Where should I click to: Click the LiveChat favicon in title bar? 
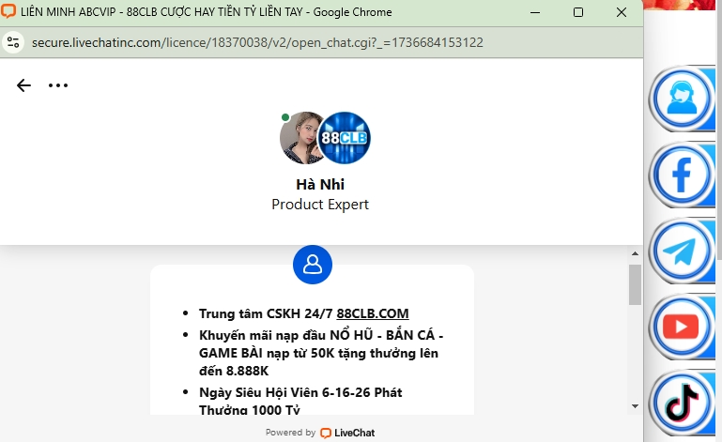[x=8, y=11]
